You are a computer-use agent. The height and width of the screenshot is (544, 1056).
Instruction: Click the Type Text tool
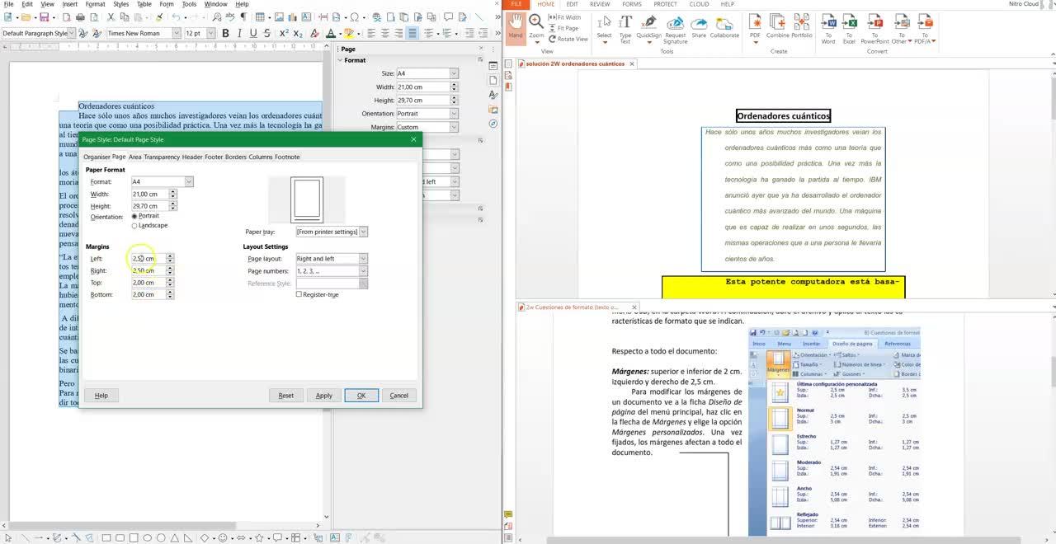tap(625, 26)
